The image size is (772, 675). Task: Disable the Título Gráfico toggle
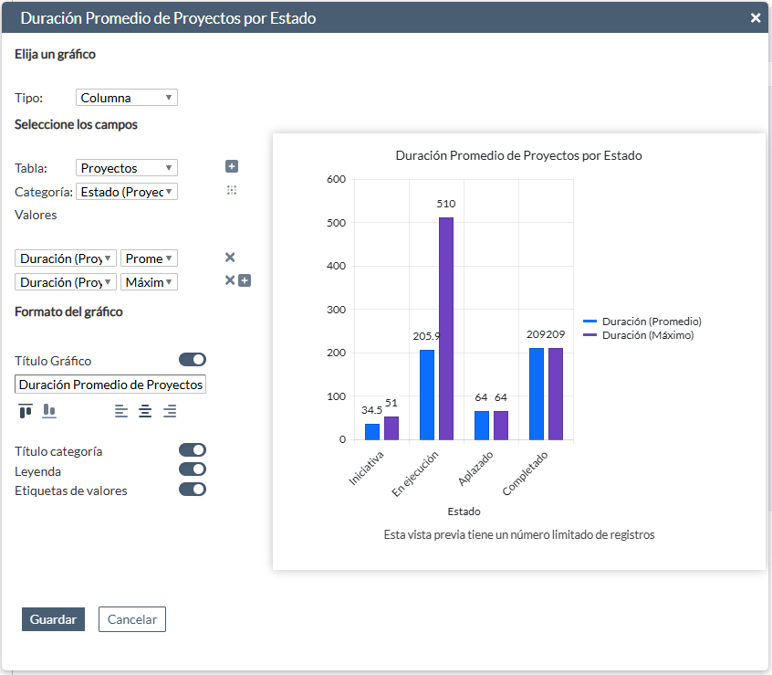pyautogui.click(x=193, y=360)
